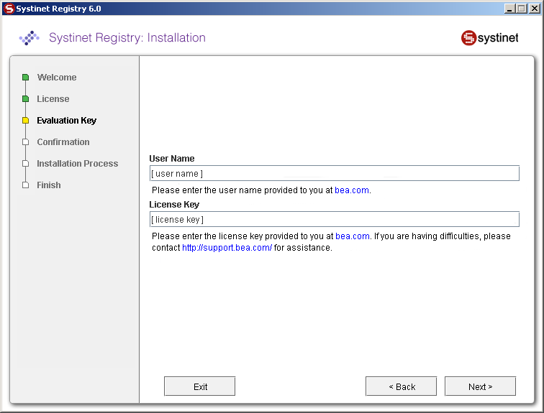Select the green Welcome step marker
The image size is (544, 413).
[x=25, y=77]
